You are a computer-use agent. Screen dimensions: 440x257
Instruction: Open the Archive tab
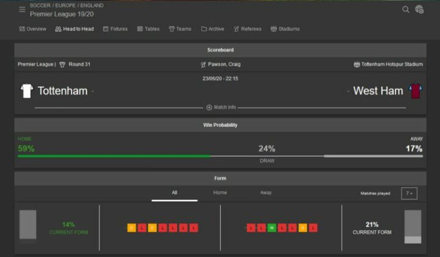[213, 29]
